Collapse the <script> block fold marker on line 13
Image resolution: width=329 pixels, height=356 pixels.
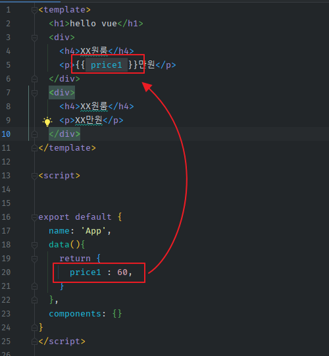point(34,176)
